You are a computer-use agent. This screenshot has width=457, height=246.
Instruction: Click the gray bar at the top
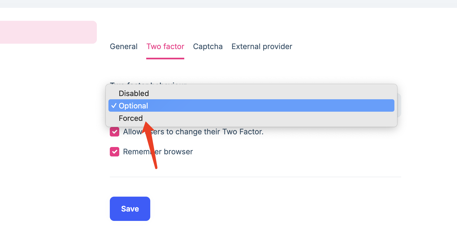228,4
